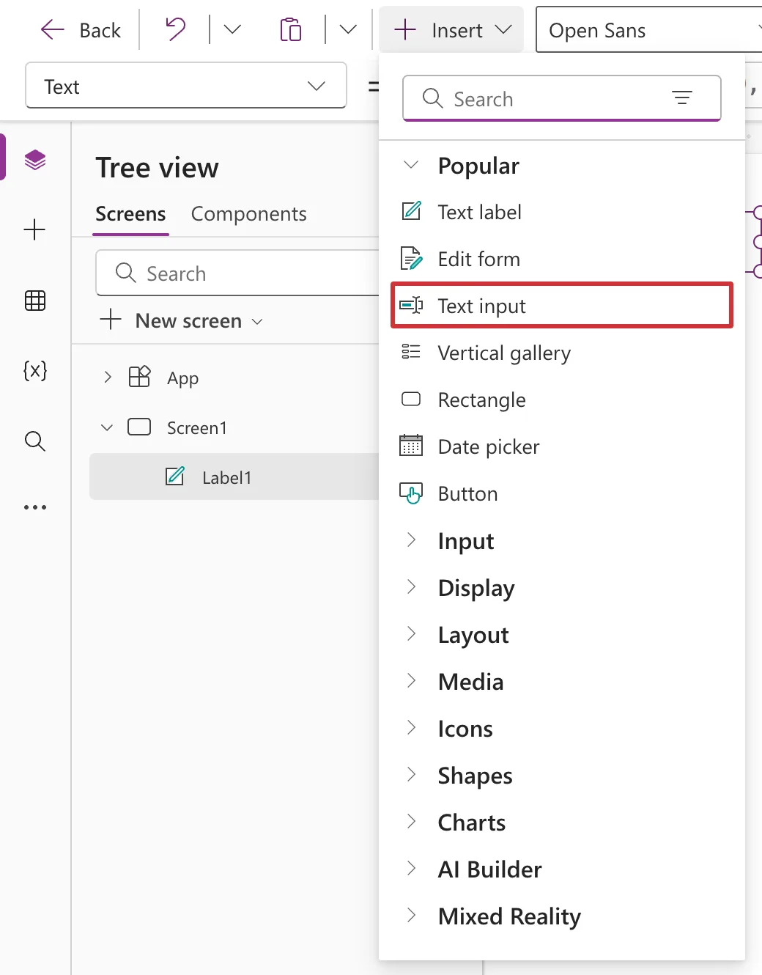
Task: Collapse the Popular category
Action: [x=412, y=165]
